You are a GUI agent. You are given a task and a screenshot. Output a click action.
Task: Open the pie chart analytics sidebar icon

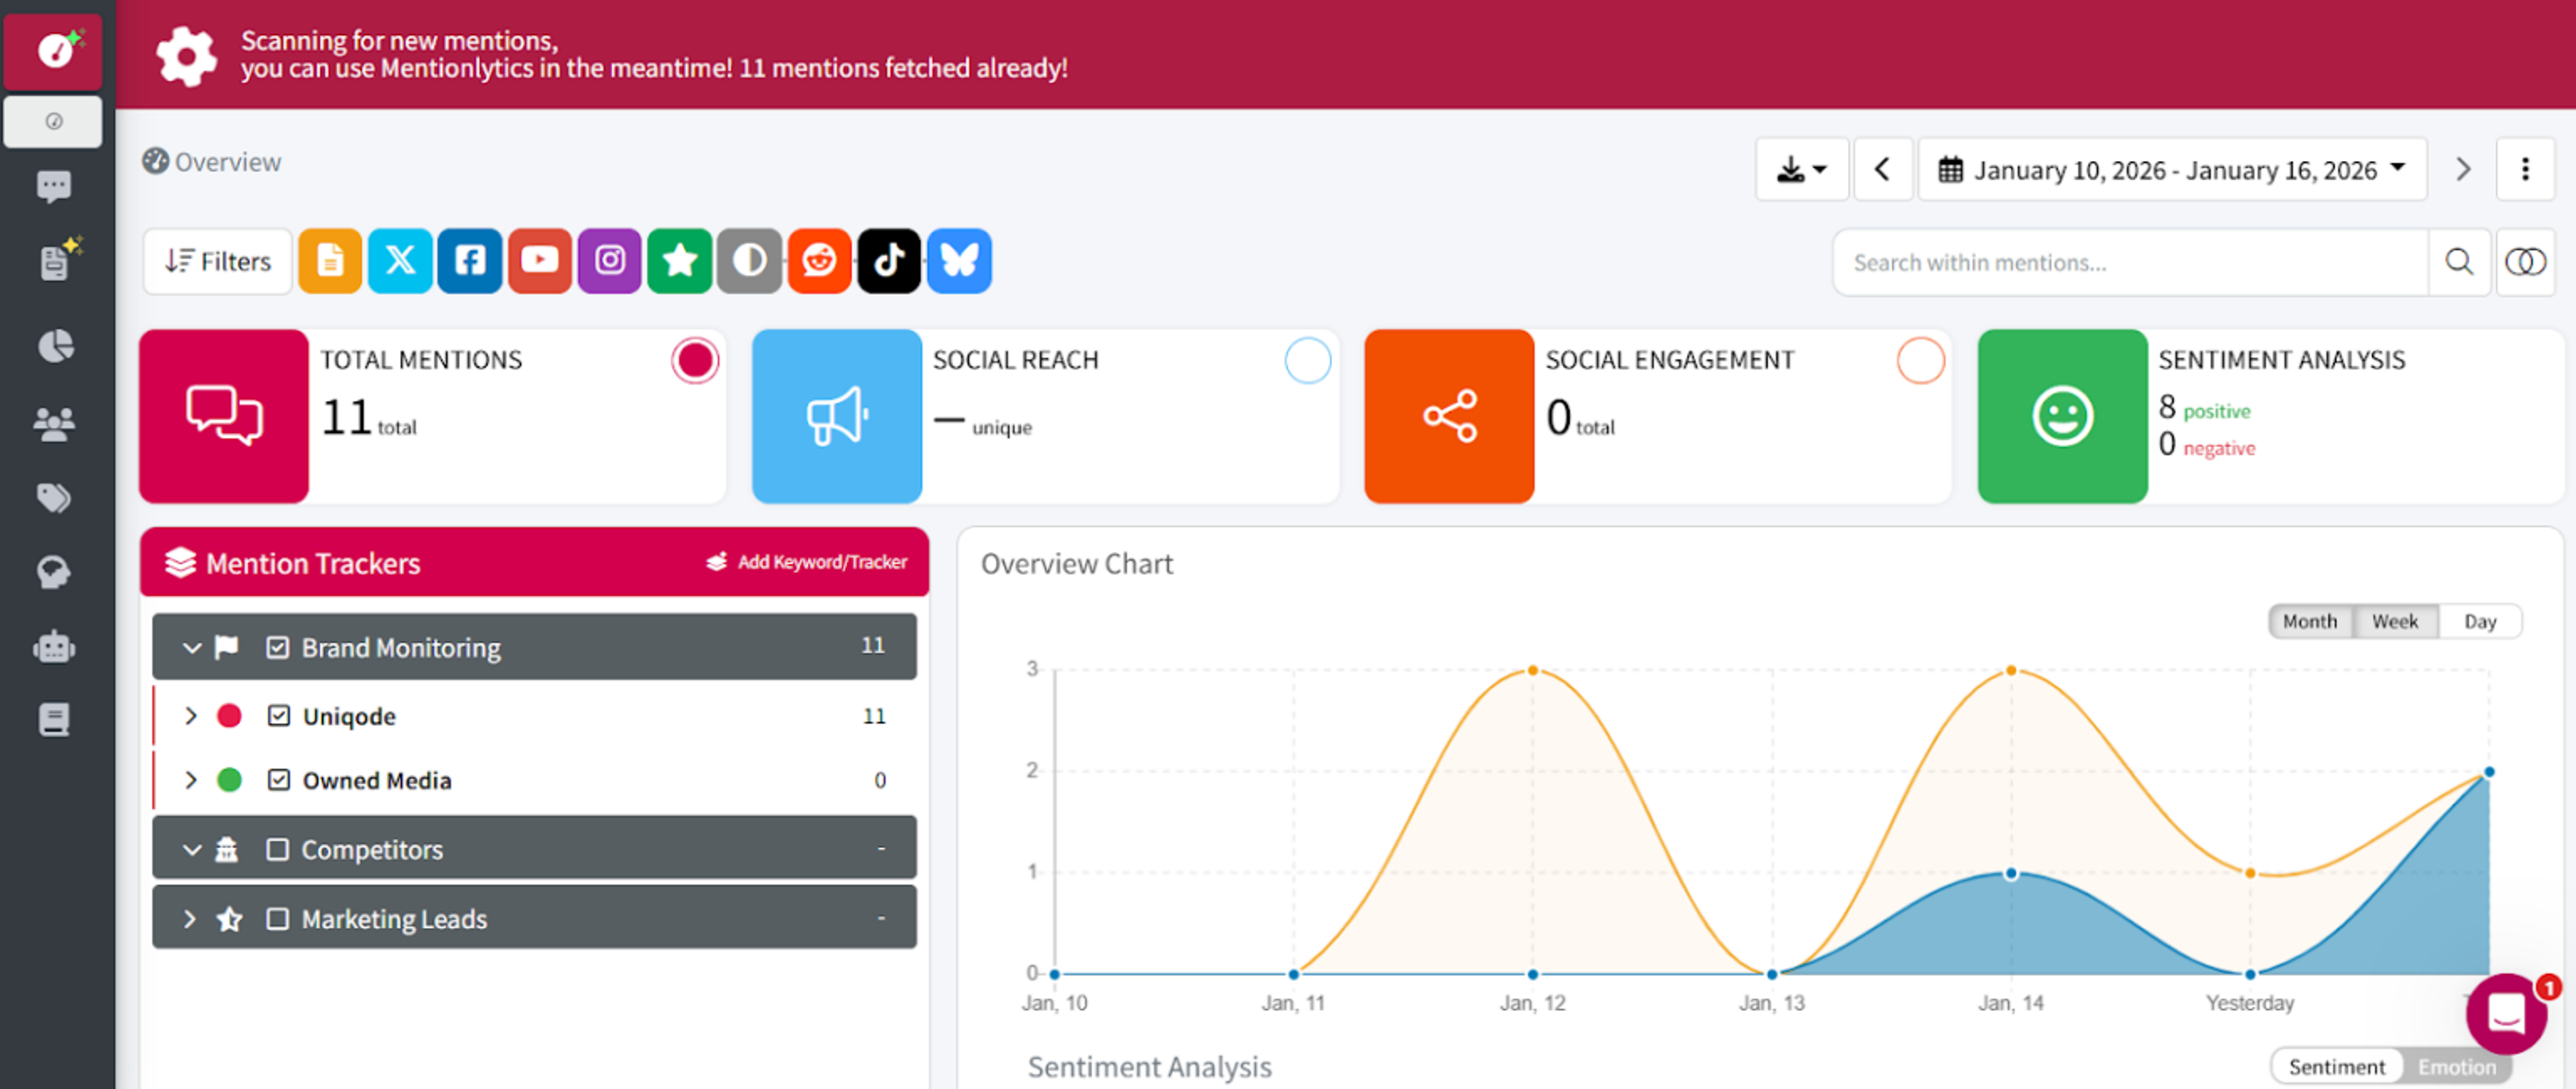pyautogui.click(x=55, y=346)
